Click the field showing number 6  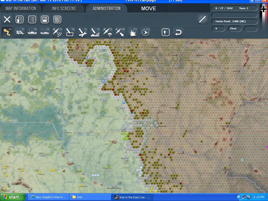click(218, 29)
